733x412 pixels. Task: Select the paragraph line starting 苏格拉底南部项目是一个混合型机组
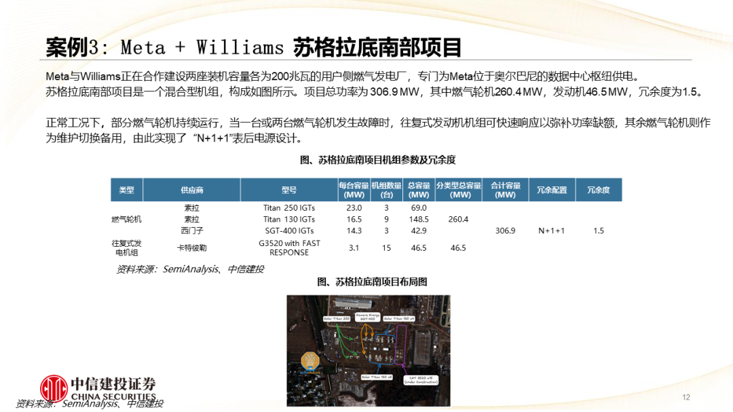pos(375,92)
